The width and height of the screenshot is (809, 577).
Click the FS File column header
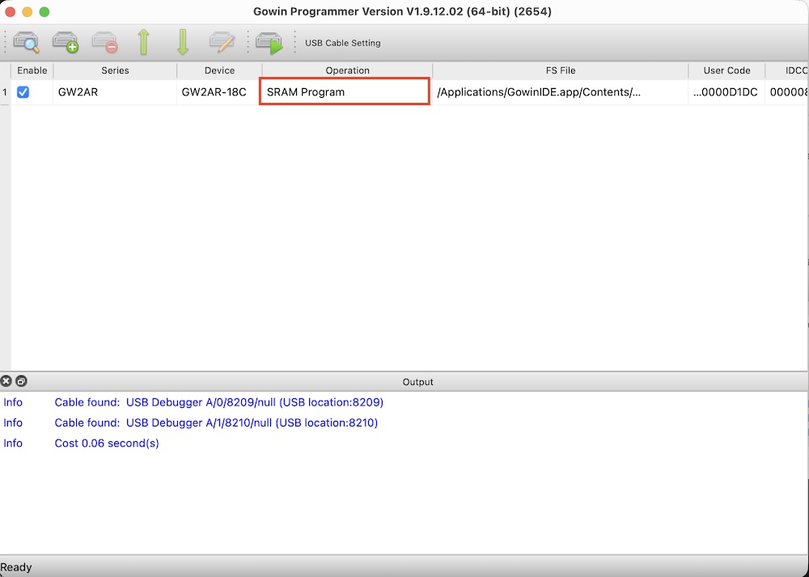pos(560,70)
